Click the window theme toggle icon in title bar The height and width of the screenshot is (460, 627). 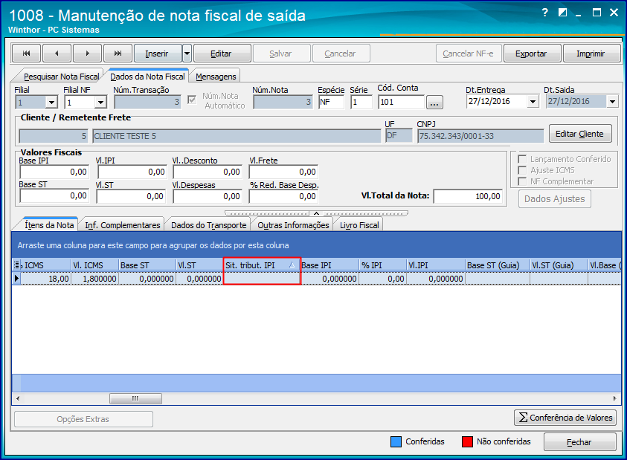click(x=562, y=13)
